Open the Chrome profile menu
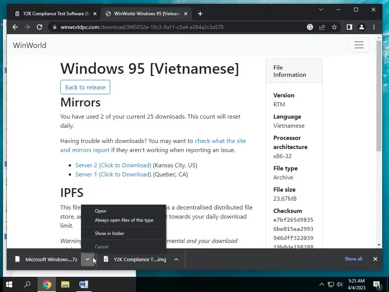 pyautogui.click(x=362, y=27)
